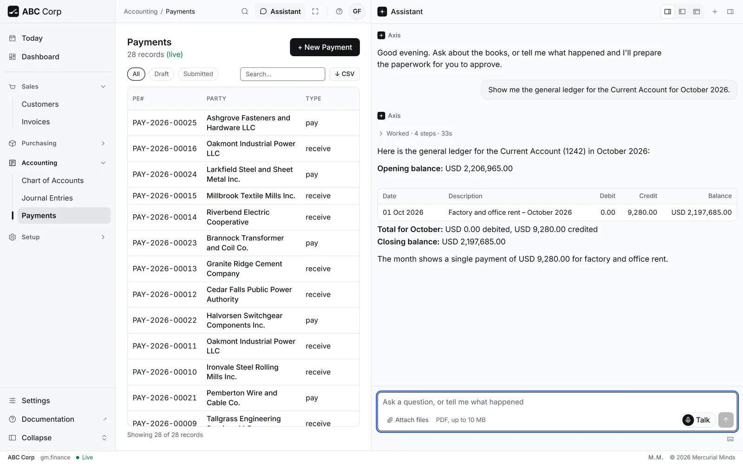Expand the Setup section
The image size is (743, 464).
(x=58, y=237)
